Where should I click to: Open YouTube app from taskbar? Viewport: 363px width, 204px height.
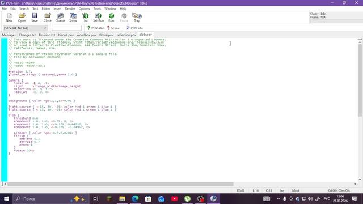point(174,199)
